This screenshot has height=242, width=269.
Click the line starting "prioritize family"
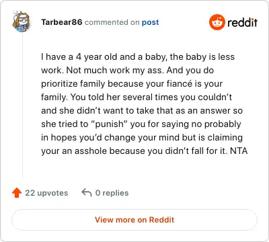[132, 84]
